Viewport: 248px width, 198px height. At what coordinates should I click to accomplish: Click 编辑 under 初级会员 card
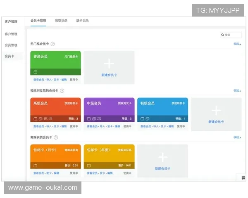(x=171, y=126)
